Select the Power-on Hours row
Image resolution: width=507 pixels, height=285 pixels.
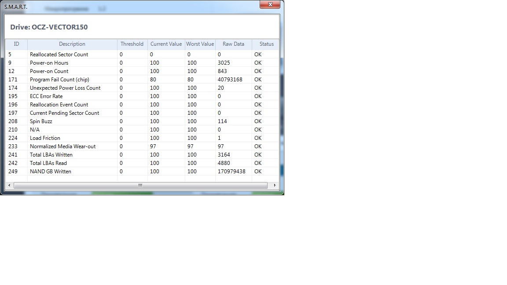pyautogui.click(x=142, y=63)
